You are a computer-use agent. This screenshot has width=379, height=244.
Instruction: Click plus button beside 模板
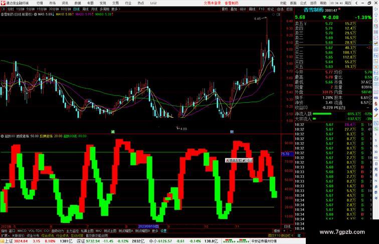pyautogui.click(x=284, y=231)
